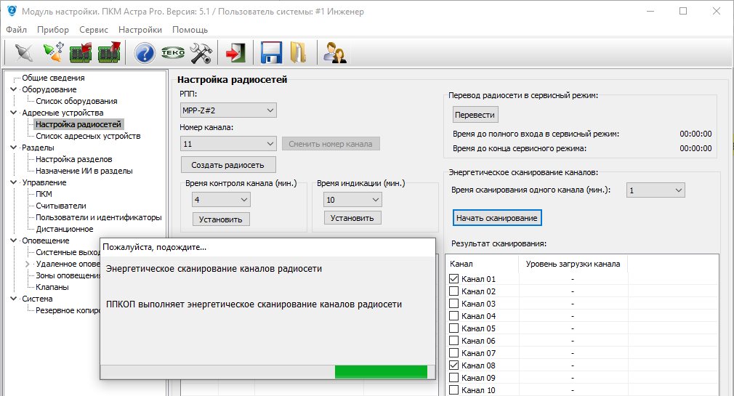Screen dimensions: 734x396
Task: Click the memory chip with incoming red arrow
Action: (x=80, y=53)
